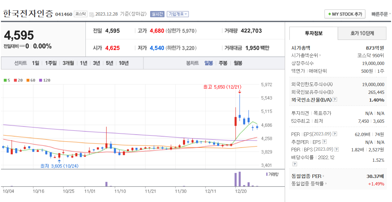This screenshot has height=202, width=392.
Task: Click the 실시간 badge
Action: [x=157, y=14]
